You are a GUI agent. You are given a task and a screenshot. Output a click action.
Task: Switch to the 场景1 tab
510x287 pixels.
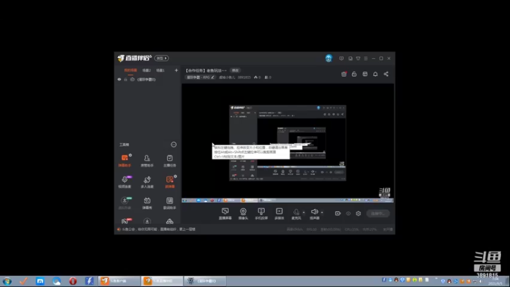(161, 70)
